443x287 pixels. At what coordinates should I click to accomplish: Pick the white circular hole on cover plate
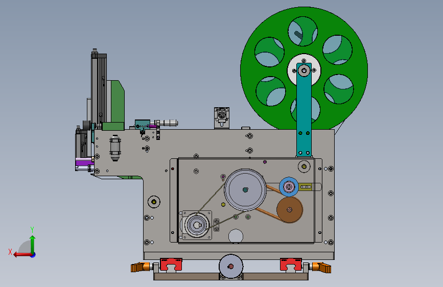click(236, 236)
